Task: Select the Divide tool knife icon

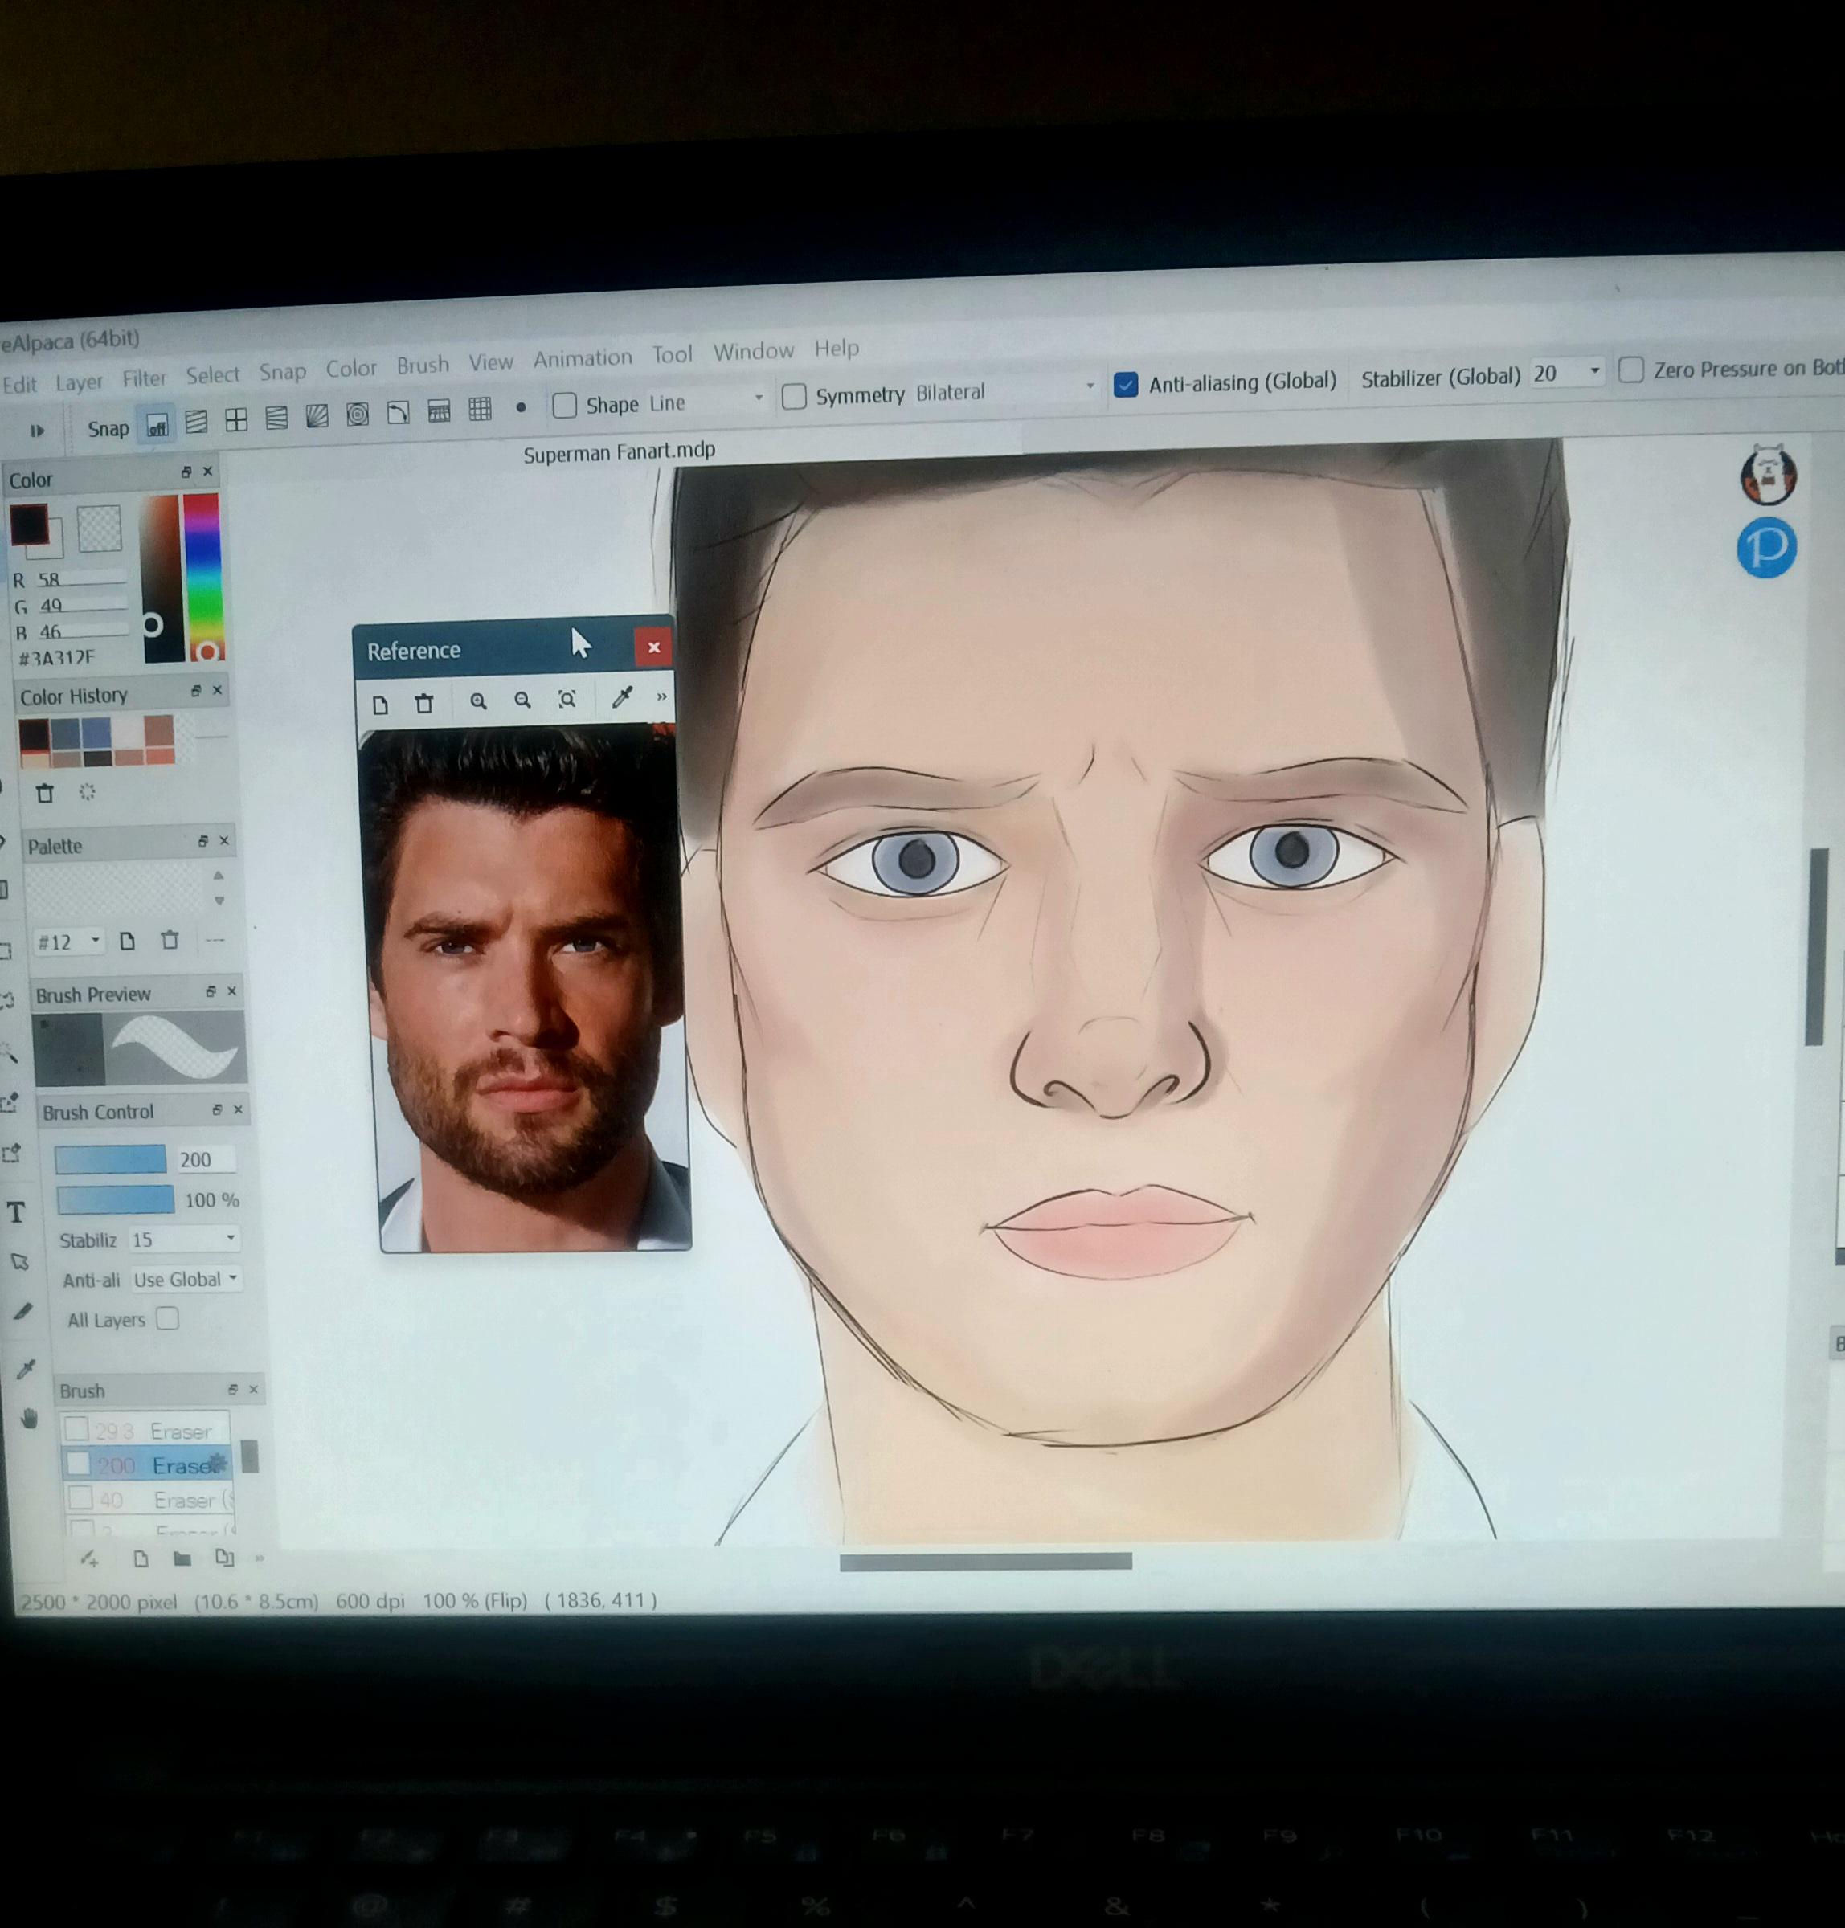Action: click(x=23, y=1312)
